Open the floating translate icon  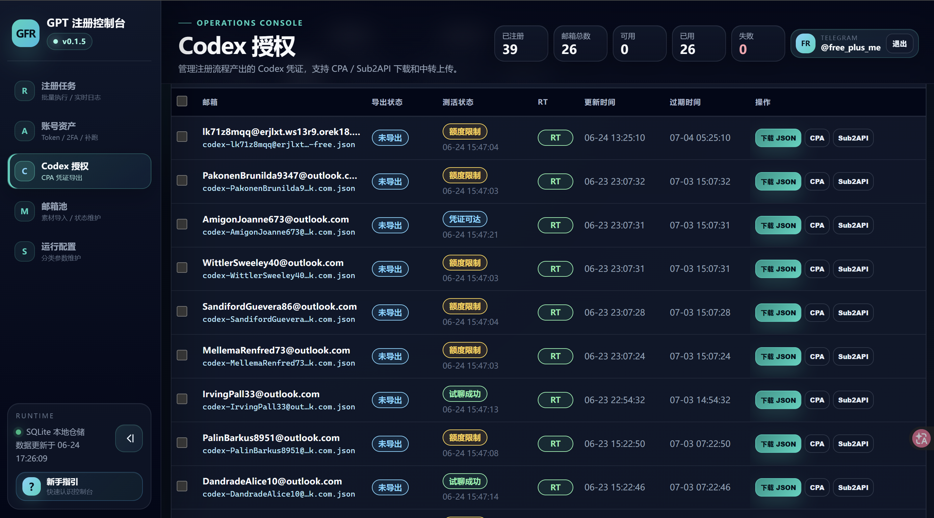(x=921, y=439)
